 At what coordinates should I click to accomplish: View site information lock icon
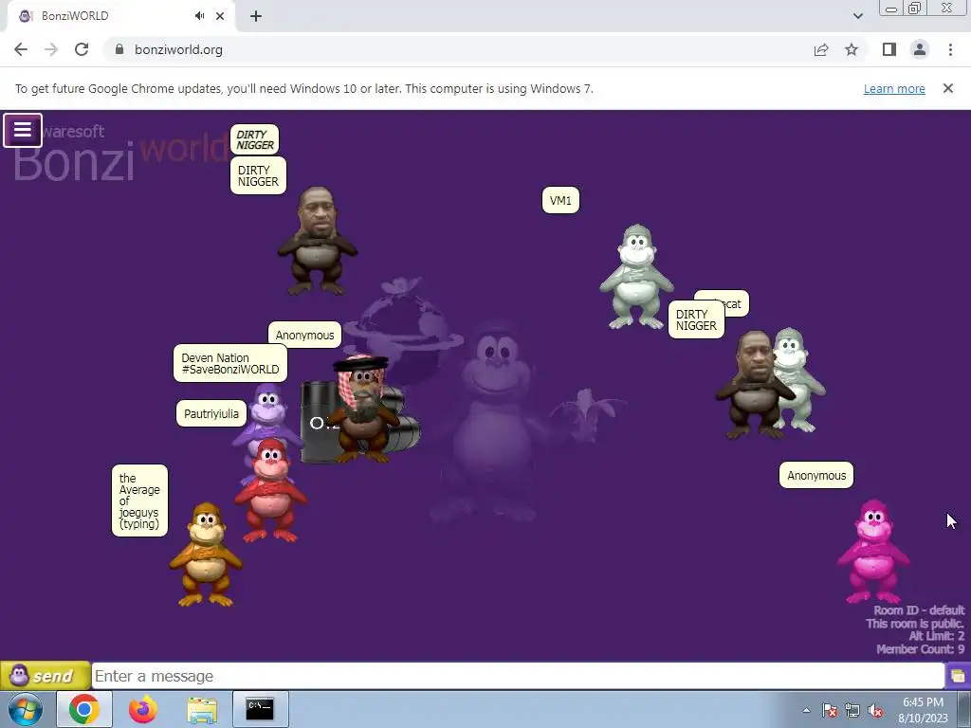click(119, 49)
